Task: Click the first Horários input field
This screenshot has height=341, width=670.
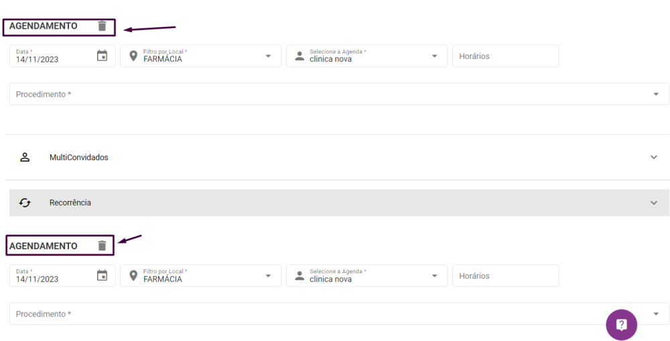Action: (x=505, y=56)
